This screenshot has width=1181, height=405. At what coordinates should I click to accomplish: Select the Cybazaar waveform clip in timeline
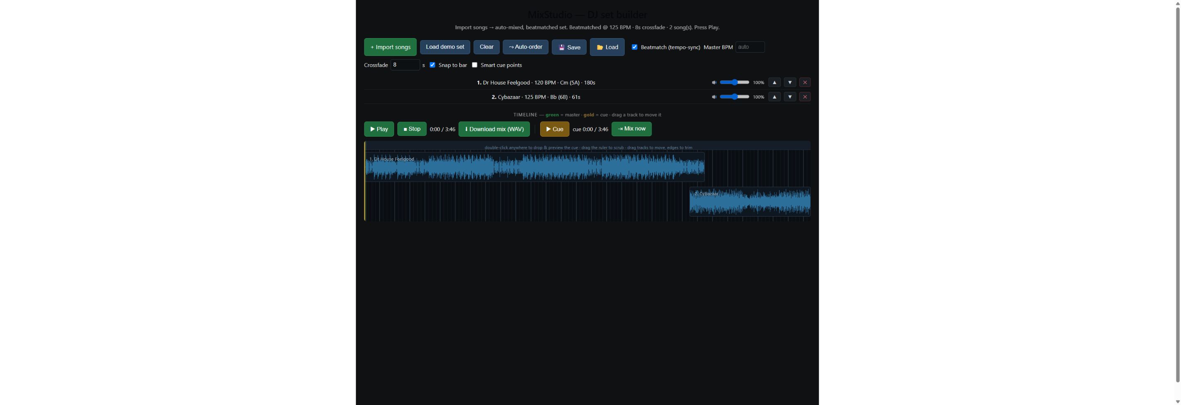[x=750, y=202]
